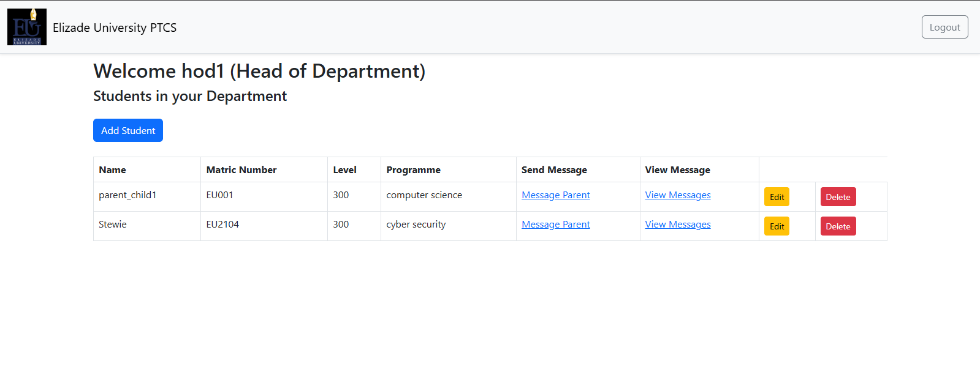This screenshot has width=980, height=375.
Task: Select the EU001 matric number cell
Action: tap(219, 195)
